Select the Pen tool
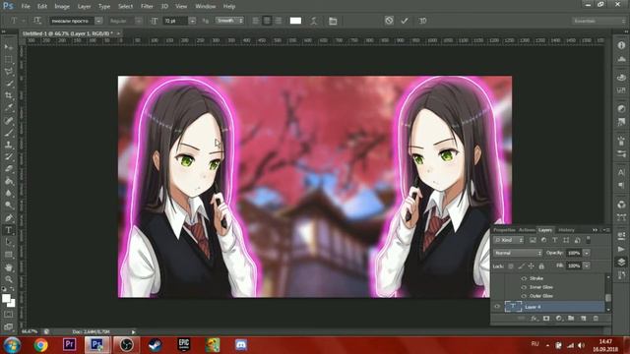630x354 pixels. tap(9, 218)
